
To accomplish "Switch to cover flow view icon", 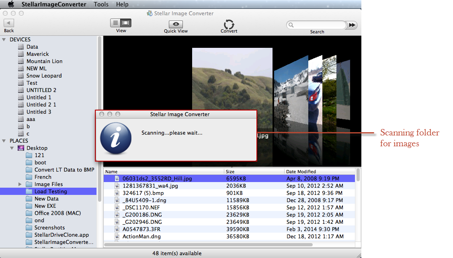I will pos(126,23).
